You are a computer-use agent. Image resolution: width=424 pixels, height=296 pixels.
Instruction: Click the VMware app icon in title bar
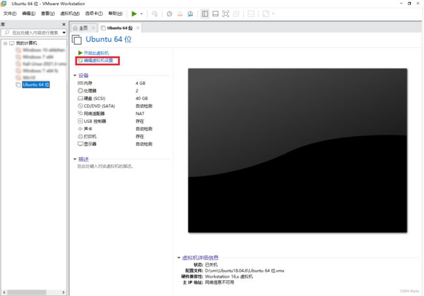click(3, 3)
